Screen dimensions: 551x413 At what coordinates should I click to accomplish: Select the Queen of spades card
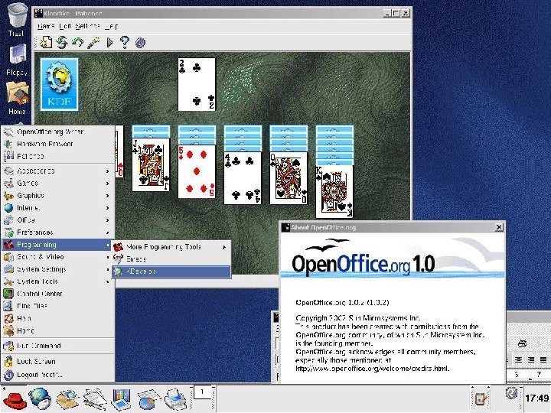tap(289, 178)
